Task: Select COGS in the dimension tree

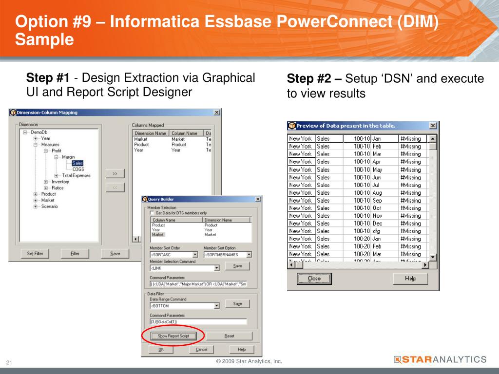Action: [78, 169]
